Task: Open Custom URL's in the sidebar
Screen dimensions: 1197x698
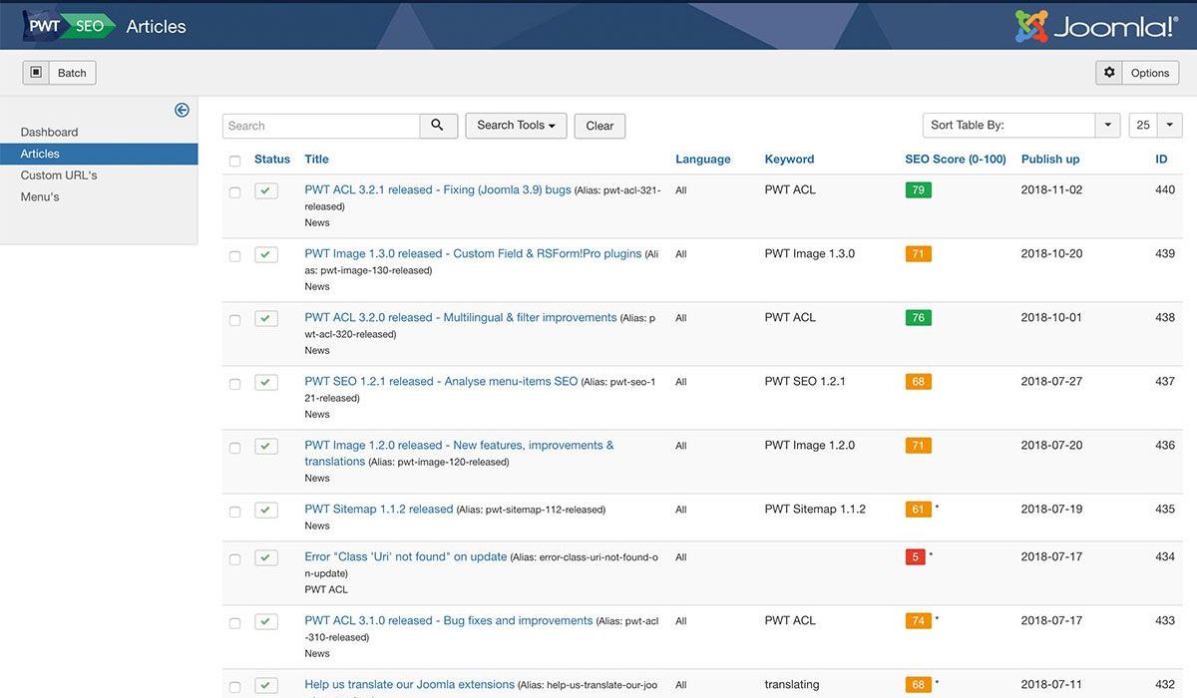Action: 59,175
